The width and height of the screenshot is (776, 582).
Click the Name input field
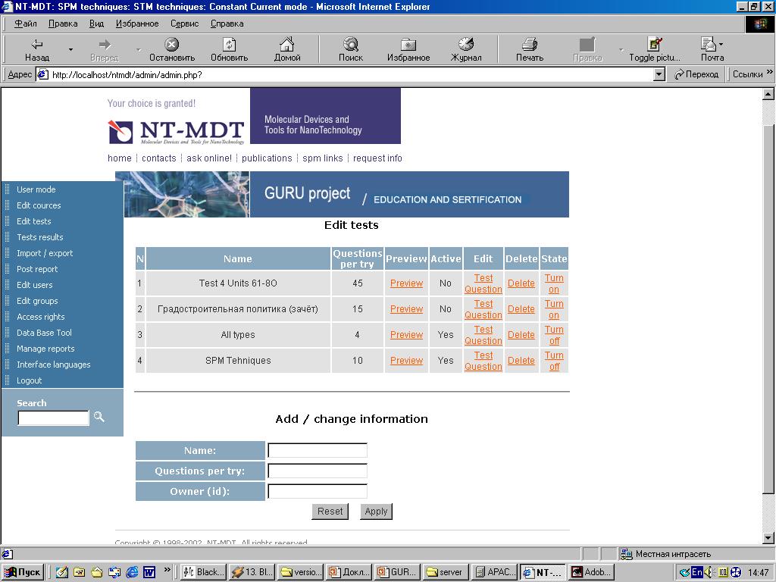pyautogui.click(x=318, y=450)
